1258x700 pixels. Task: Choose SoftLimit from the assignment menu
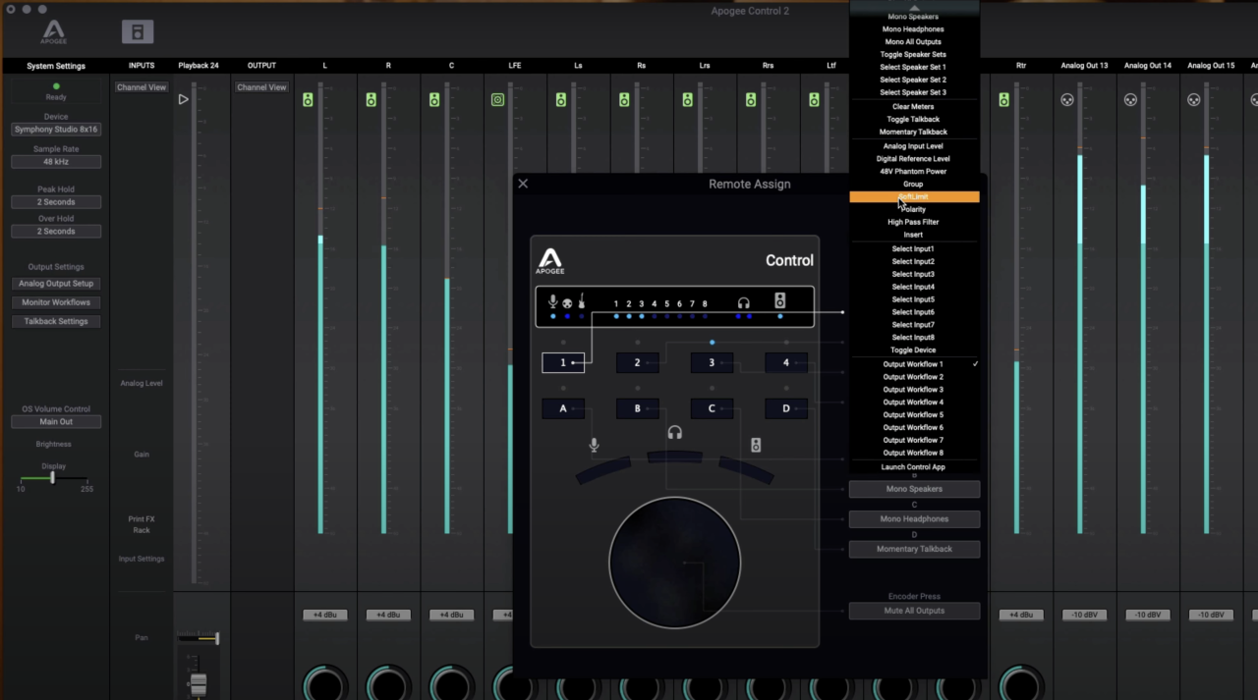coord(914,197)
